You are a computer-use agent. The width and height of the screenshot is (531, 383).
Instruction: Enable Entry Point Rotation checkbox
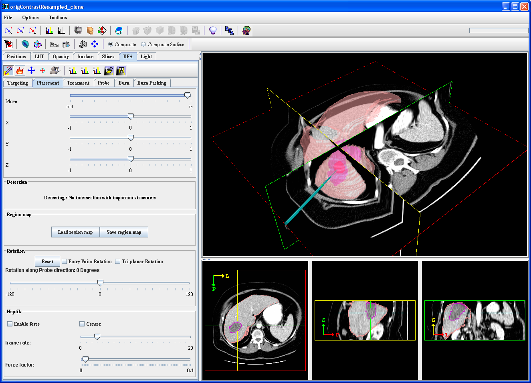click(x=64, y=261)
